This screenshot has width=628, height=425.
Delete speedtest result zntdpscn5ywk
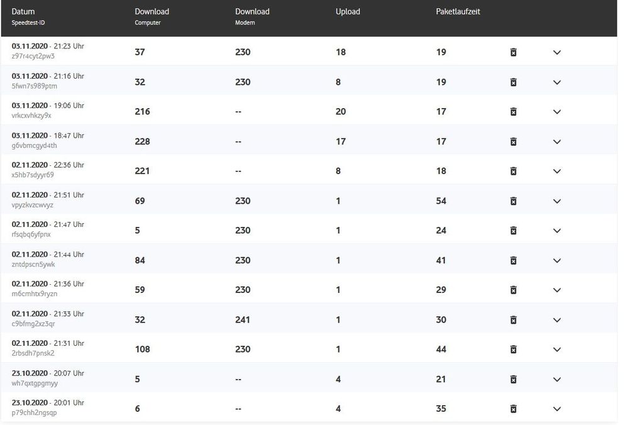tap(513, 260)
